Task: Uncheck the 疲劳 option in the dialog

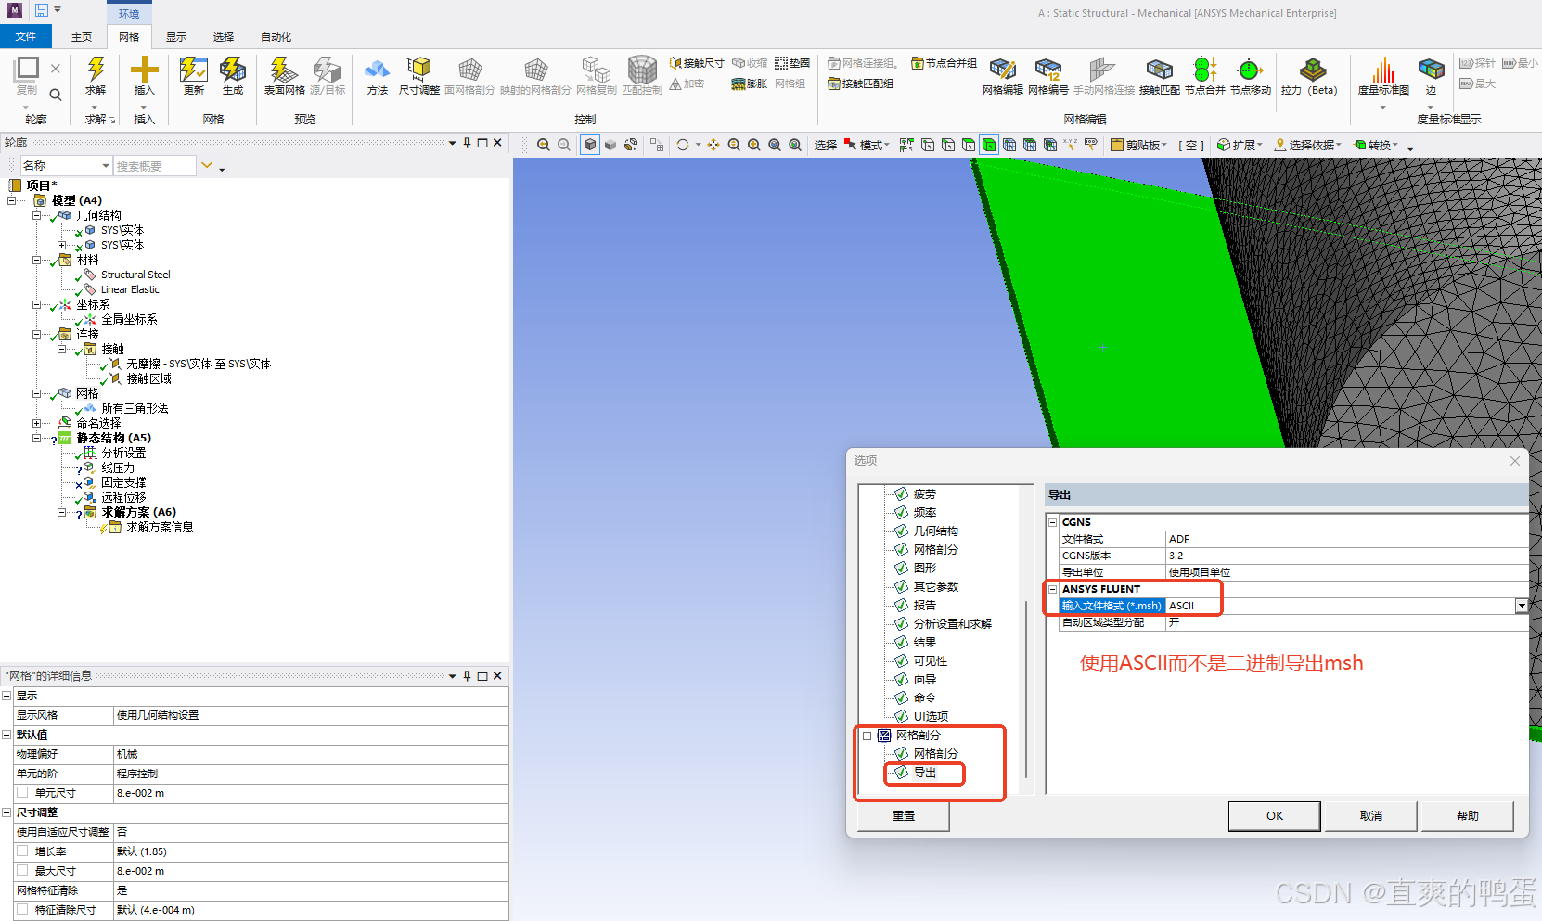Action: click(901, 493)
